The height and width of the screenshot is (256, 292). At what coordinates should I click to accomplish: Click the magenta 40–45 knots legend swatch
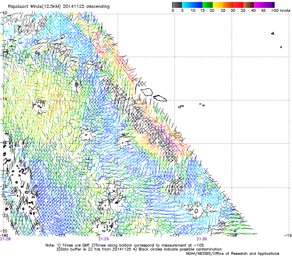click(x=259, y=5)
